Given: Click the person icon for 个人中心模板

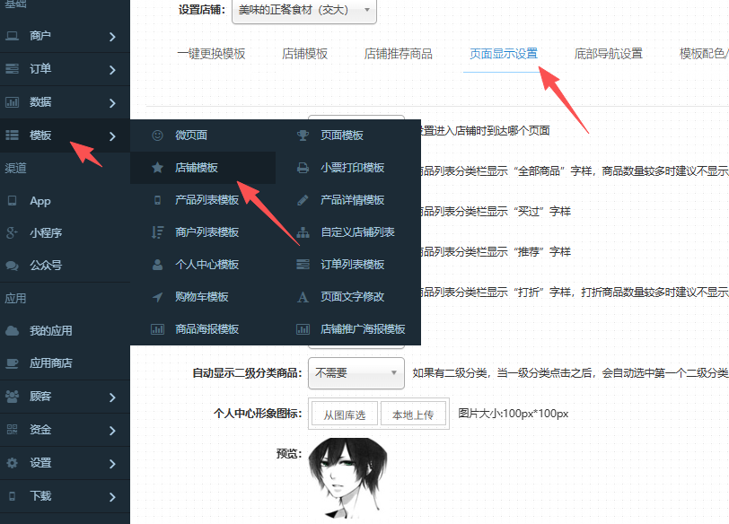Looking at the screenshot, I should tap(157, 265).
